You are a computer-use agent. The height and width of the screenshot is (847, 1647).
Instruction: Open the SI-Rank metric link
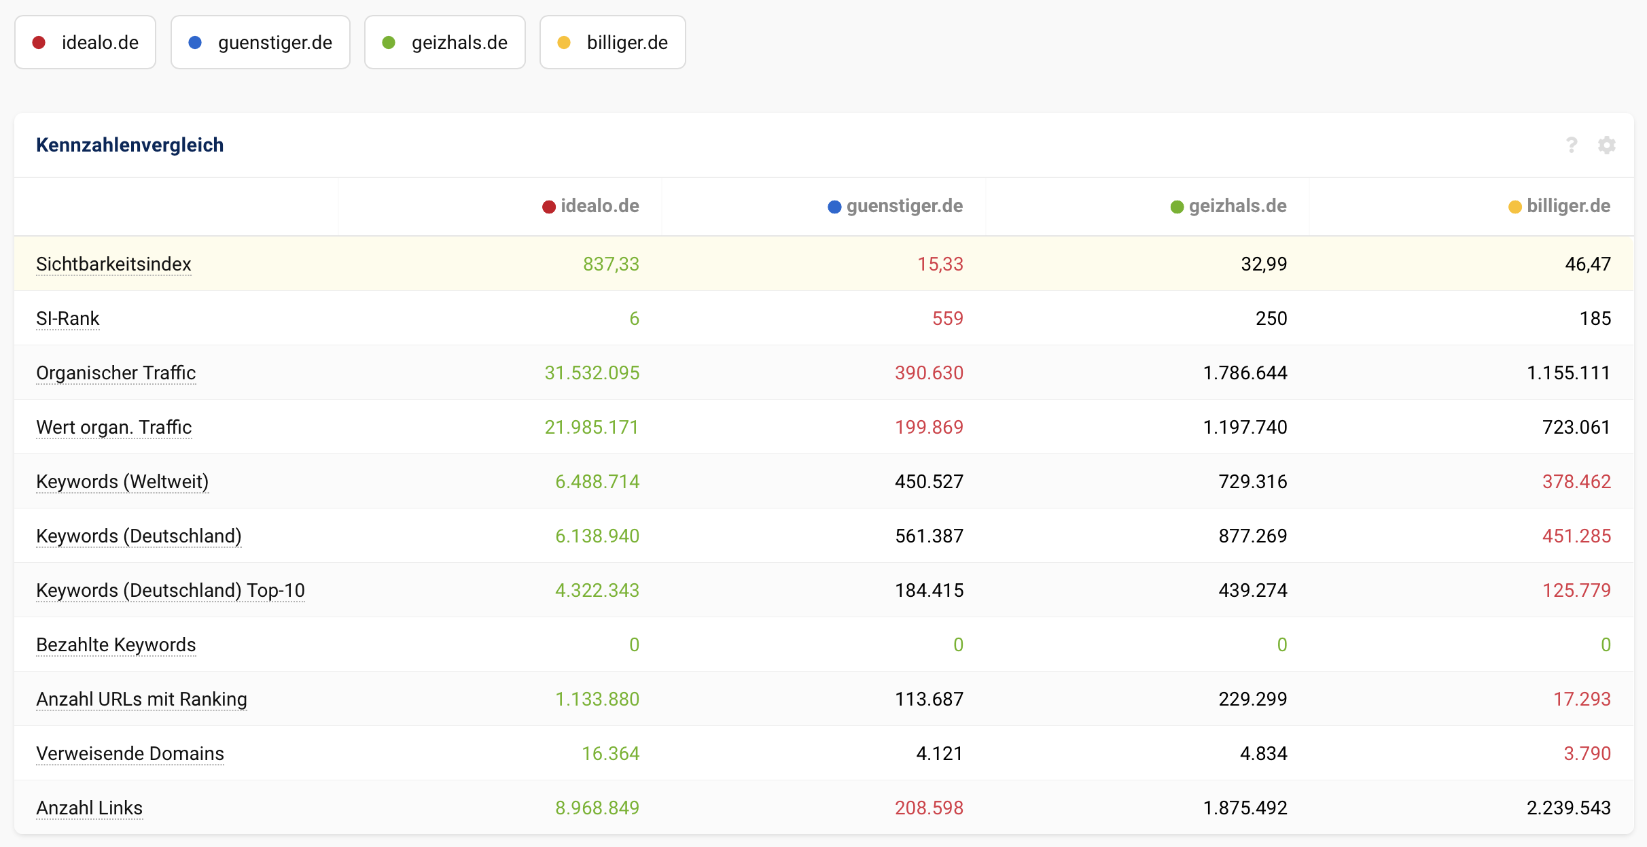[68, 318]
